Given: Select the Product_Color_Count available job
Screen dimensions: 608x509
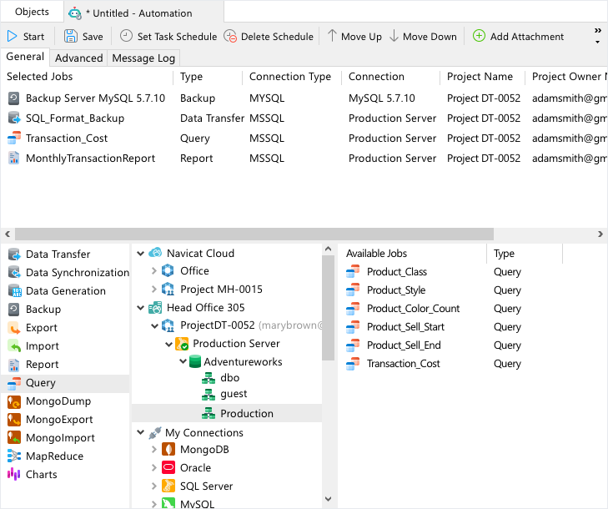Looking at the screenshot, I should tap(413, 309).
